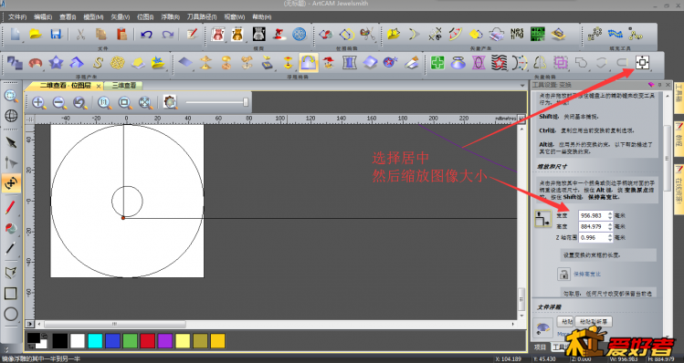Click the width input field showing 956.983
Viewport: 684px width, 363px height.
coord(593,216)
